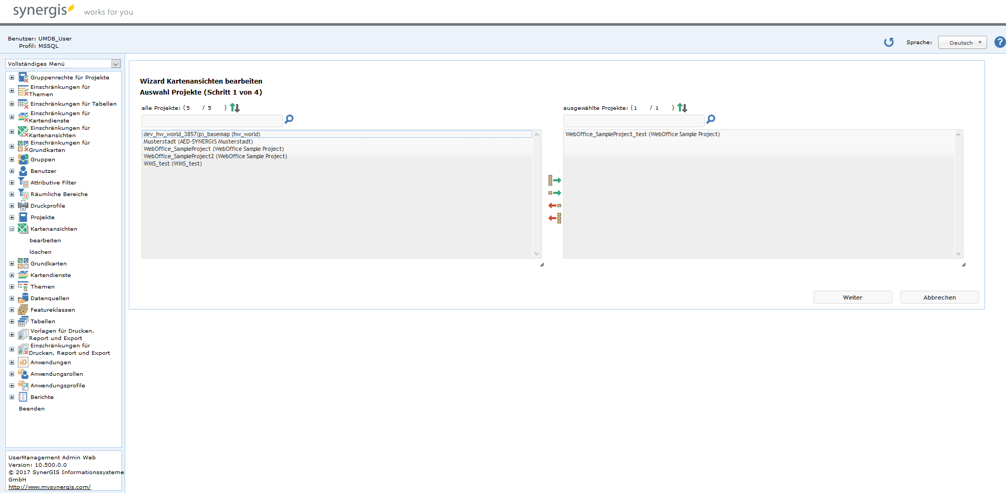Screen dimensions: 1006x493
Task: Click the refresh arrow icon near Sprache
Action: pyautogui.click(x=889, y=43)
